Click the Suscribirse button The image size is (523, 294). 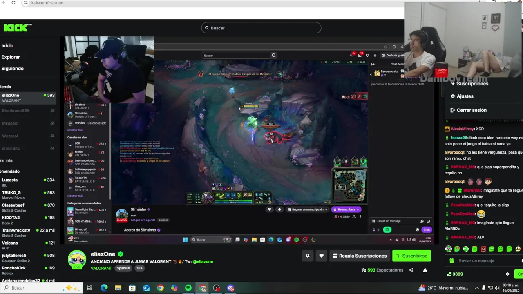(411, 256)
